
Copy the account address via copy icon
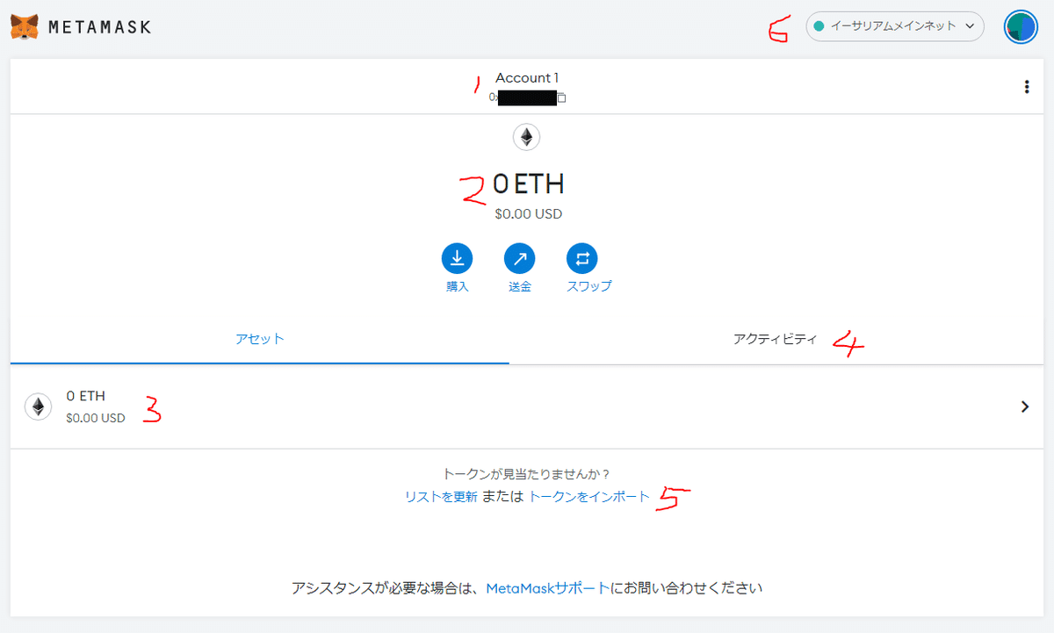pos(562,98)
